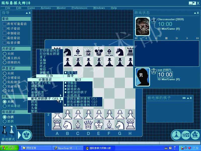The height and width of the screenshot is (151, 201).
Task: Expand the arrow next to 游戏模式
Action: (19, 135)
